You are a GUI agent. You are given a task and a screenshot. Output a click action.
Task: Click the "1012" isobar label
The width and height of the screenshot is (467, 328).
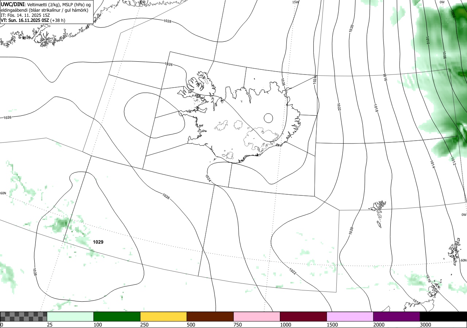coord(453,161)
